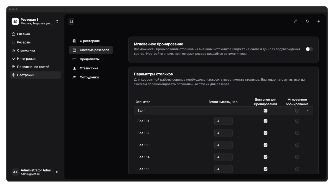334x188 pixels.
Task: Click the capacity field for Зал 1 12
Action: (x=223, y=133)
